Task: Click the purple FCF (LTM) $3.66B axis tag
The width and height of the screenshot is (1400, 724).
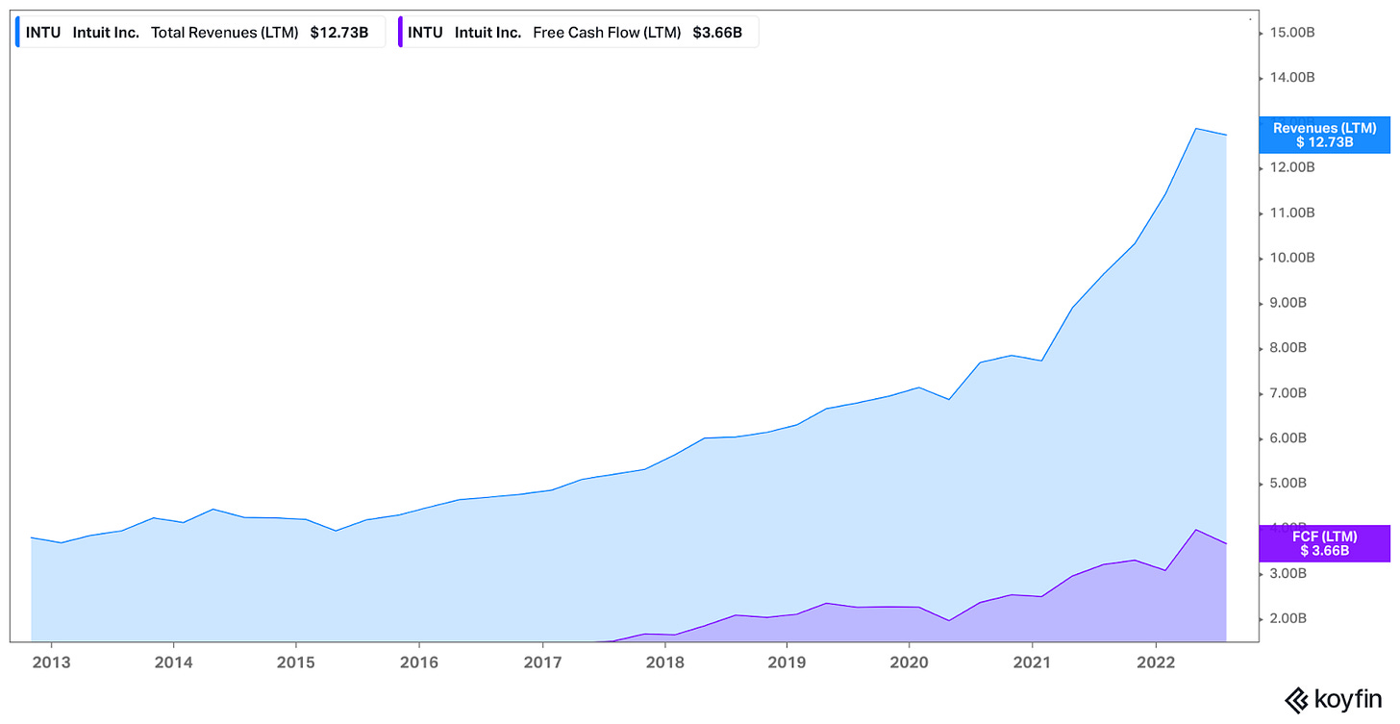Action: pyautogui.click(x=1325, y=543)
